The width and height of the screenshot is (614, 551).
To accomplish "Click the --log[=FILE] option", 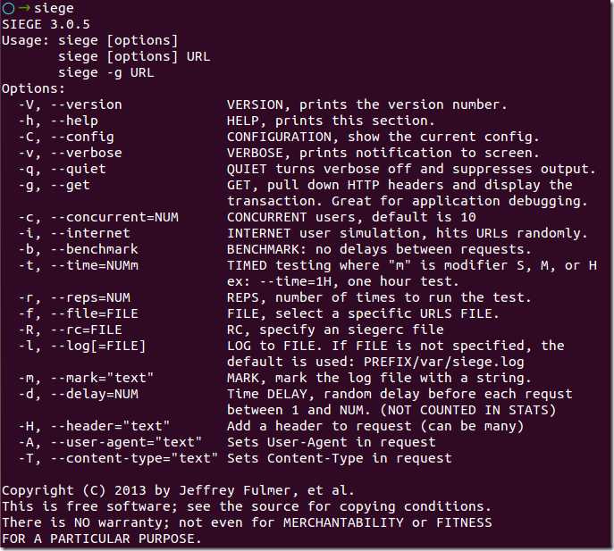I will (x=95, y=346).
